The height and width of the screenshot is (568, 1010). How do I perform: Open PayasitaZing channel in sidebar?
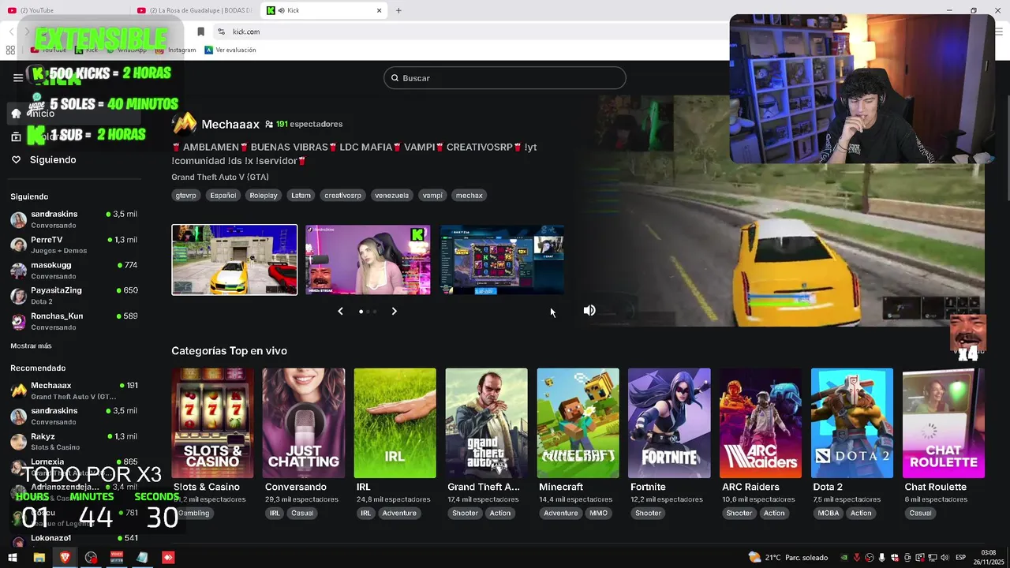click(73, 296)
